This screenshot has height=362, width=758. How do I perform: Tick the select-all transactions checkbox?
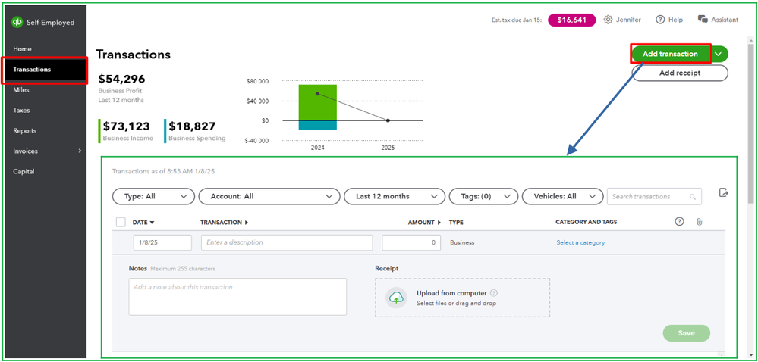pyautogui.click(x=121, y=222)
